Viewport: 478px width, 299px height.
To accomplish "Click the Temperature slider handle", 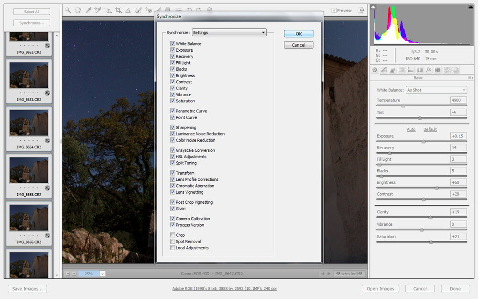I will [x=403, y=105].
